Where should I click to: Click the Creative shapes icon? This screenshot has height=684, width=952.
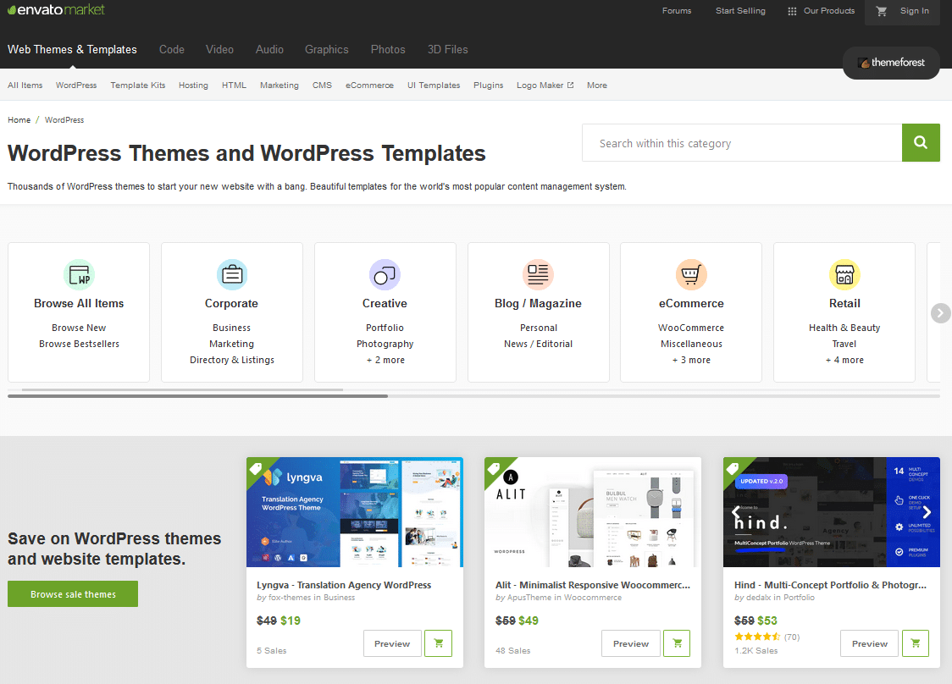click(385, 274)
